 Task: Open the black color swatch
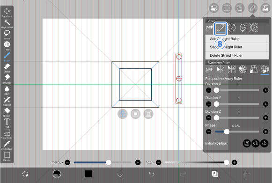point(88,174)
